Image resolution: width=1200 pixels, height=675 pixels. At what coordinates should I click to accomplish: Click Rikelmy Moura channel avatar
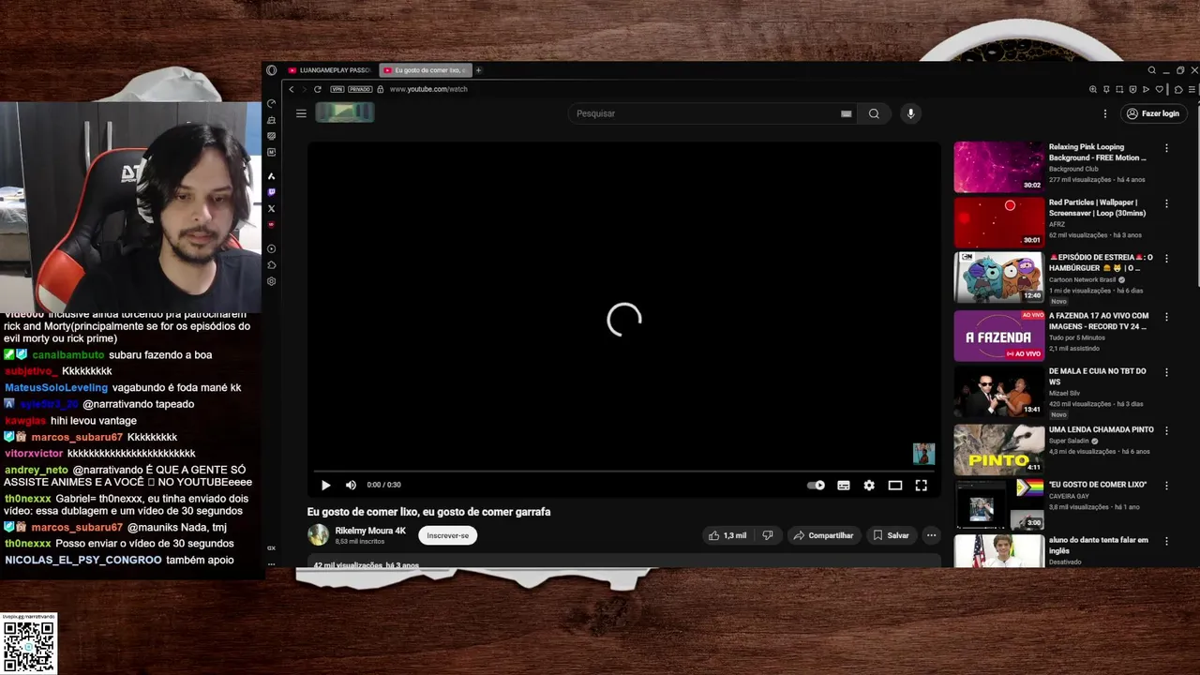click(x=319, y=535)
